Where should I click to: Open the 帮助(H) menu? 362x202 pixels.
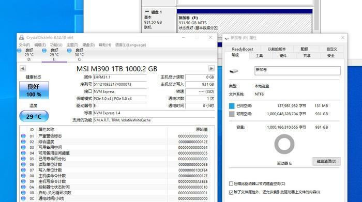tap(105, 45)
